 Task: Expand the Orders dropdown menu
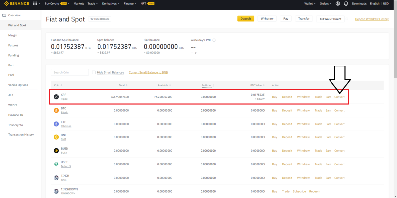point(326,4)
